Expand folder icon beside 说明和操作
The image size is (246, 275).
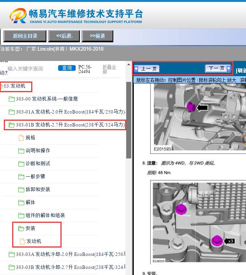(x=21, y=151)
